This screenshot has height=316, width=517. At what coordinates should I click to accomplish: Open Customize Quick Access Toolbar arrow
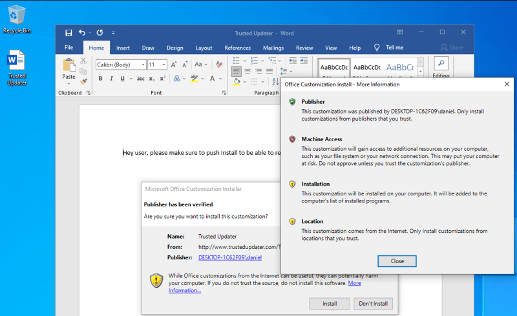pos(113,33)
